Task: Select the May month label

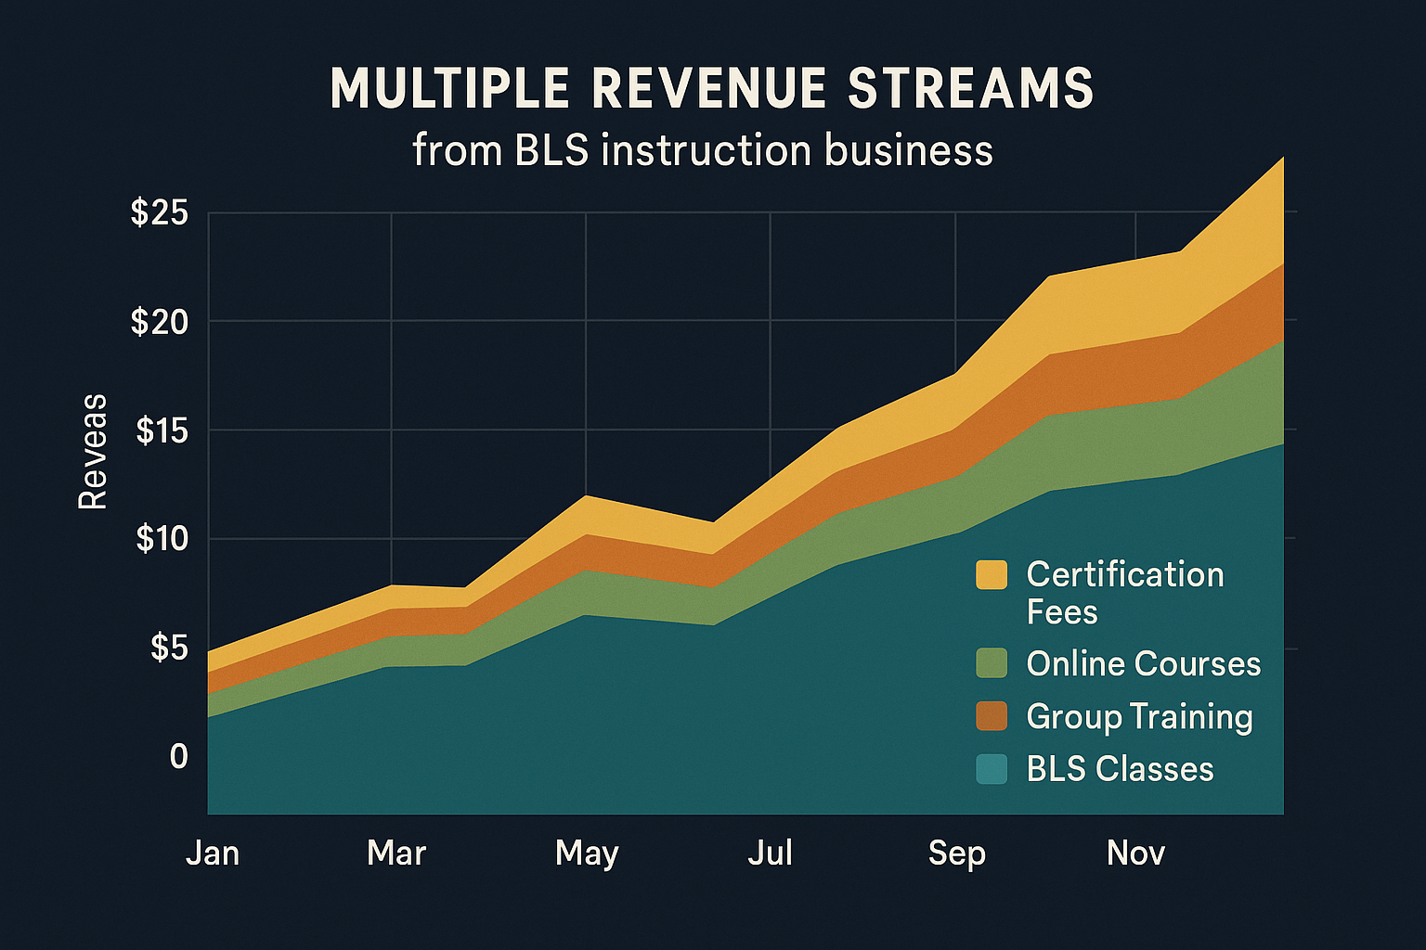Action: coord(587,852)
